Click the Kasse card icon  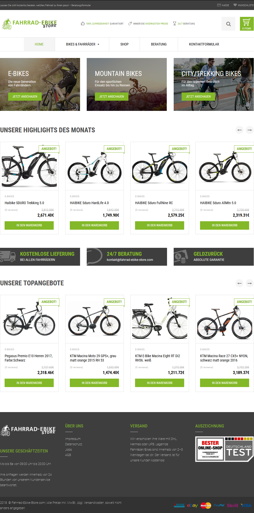[219, 5]
